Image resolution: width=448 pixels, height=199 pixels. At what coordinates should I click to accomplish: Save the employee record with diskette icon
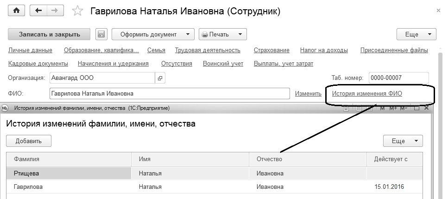101,35
